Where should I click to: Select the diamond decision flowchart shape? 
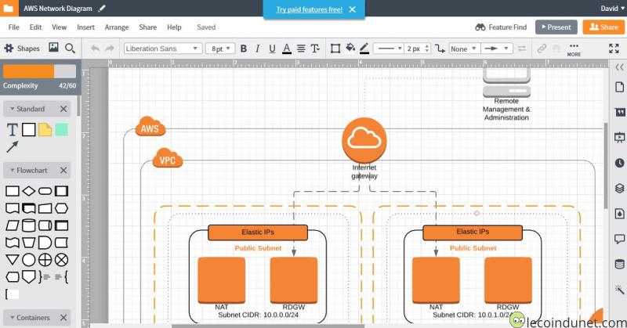point(28,191)
